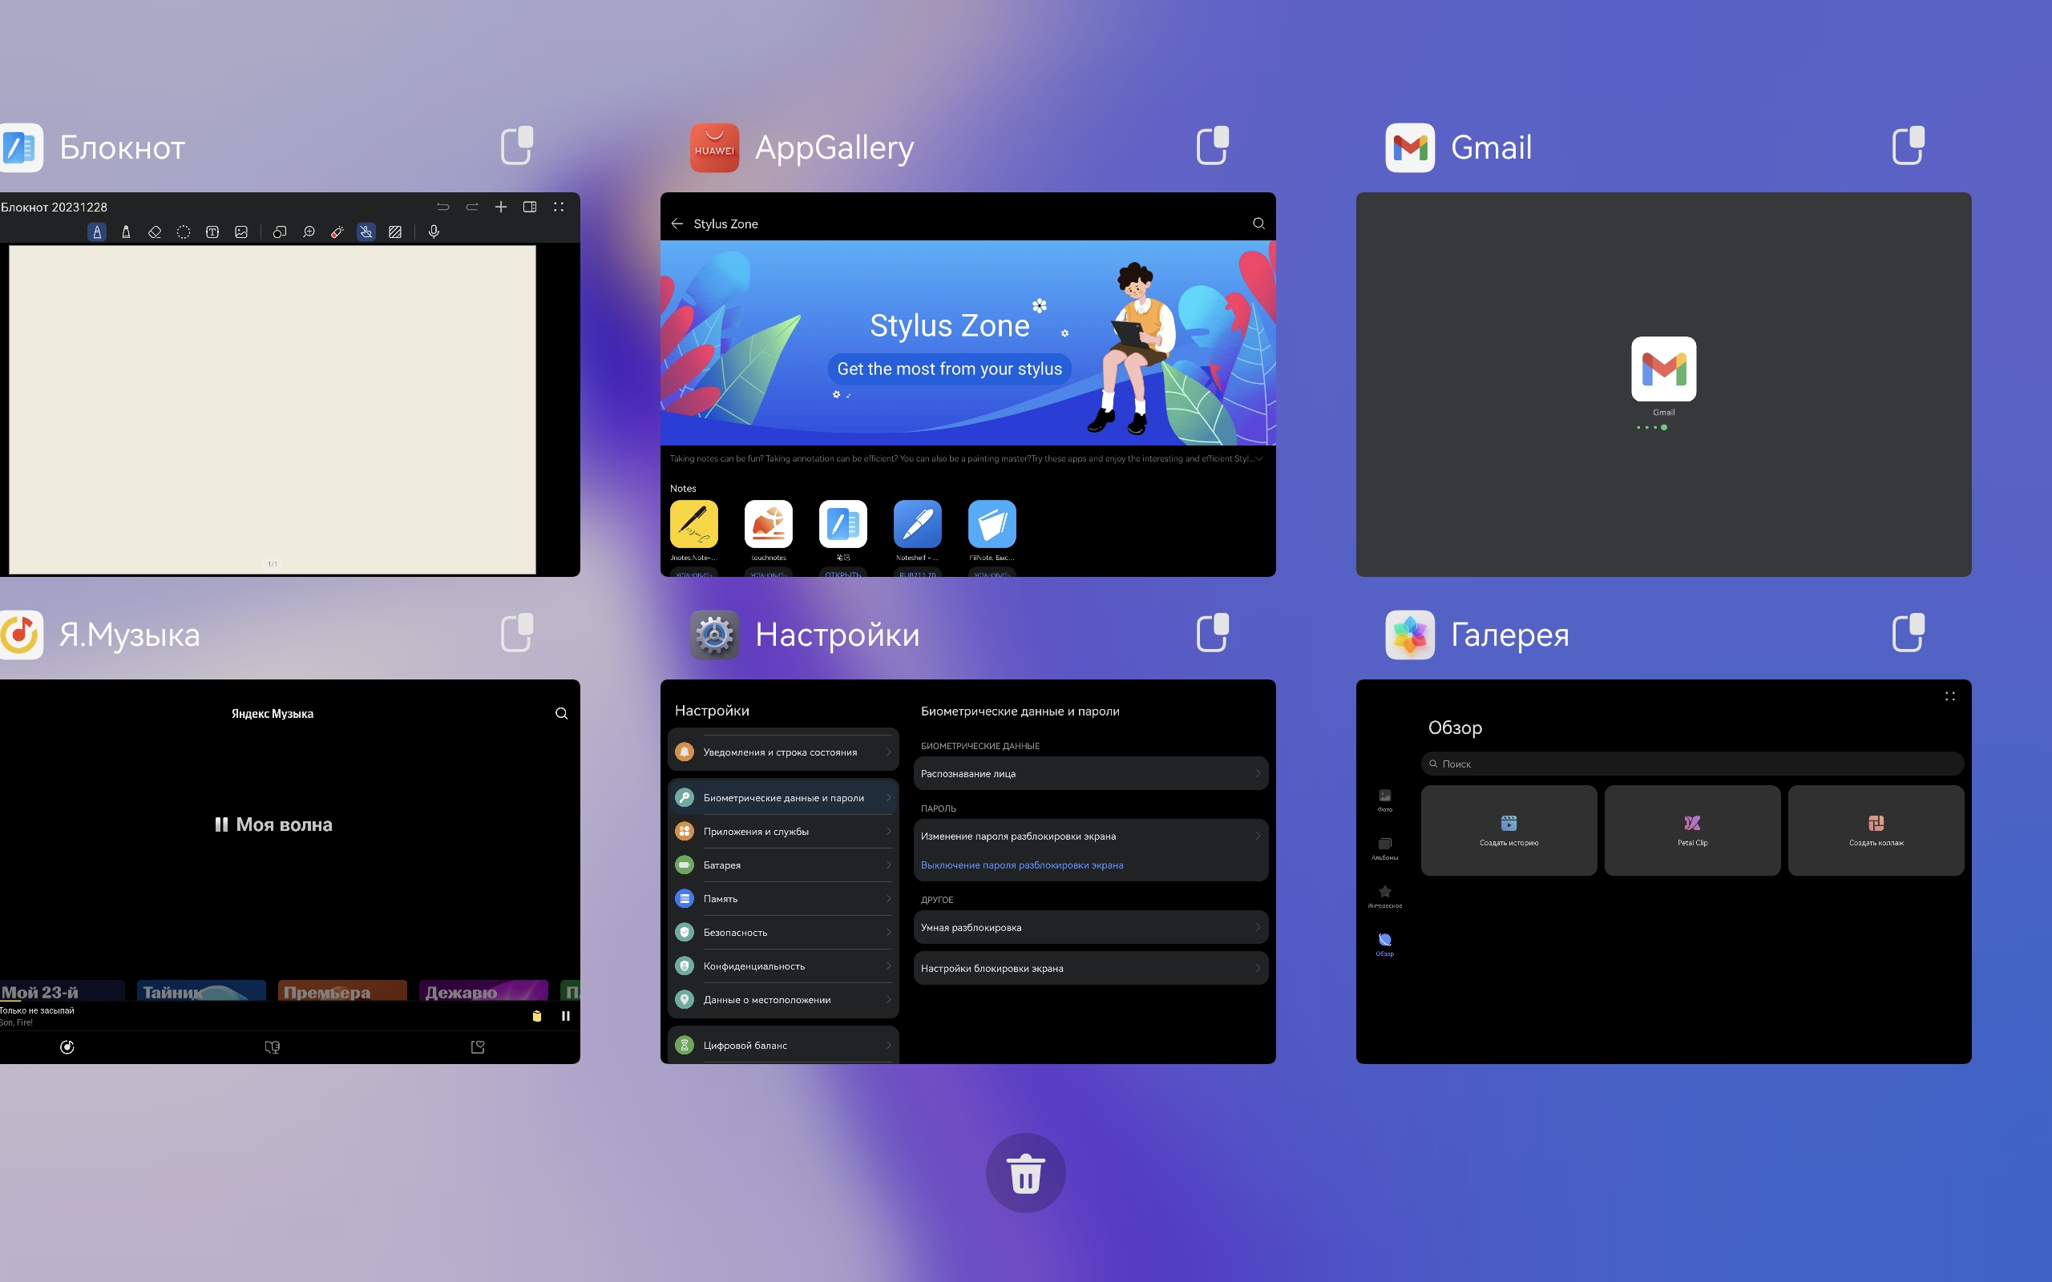Viewport: 2052px width, 1282px height.
Task: Click the Поиск (Search) field in Gallery
Action: 1691,765
